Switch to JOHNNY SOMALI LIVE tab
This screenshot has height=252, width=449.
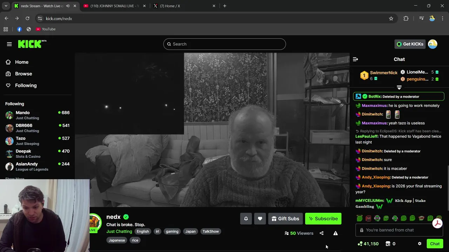click(x=115, y=6)
